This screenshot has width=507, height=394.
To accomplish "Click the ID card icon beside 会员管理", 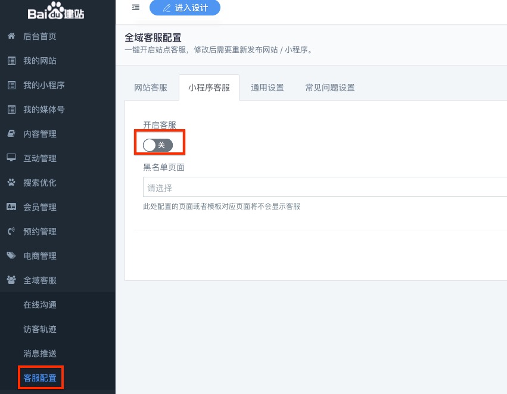I will [11, 207].
